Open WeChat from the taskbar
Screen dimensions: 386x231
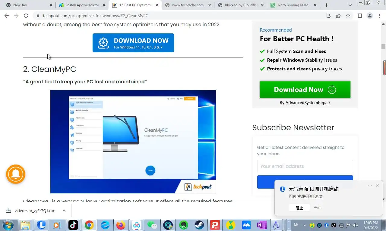(152, 225)
